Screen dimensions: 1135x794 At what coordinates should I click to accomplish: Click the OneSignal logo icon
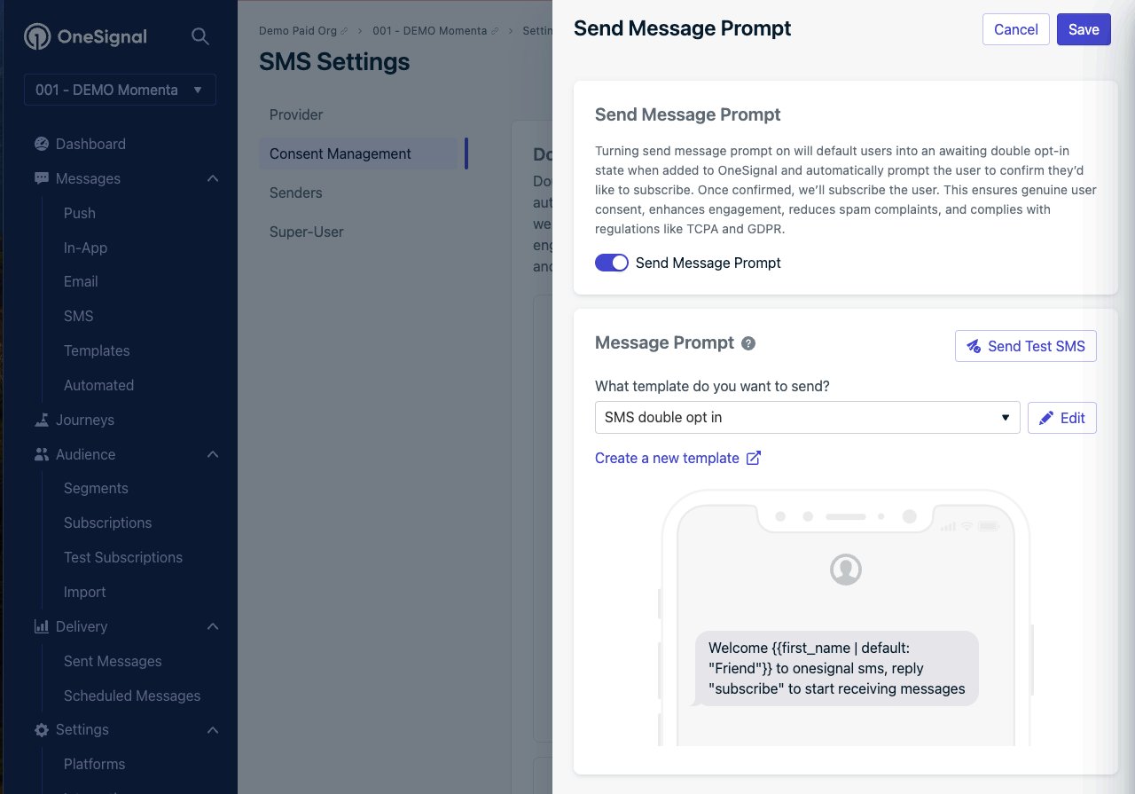click(37, 36)
